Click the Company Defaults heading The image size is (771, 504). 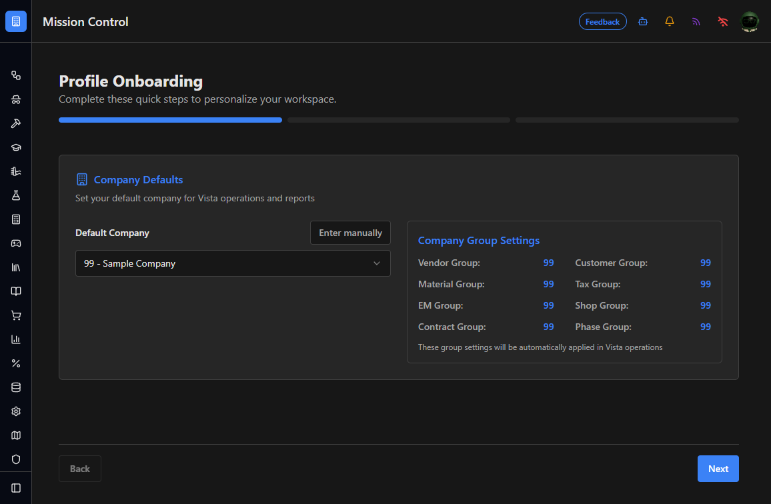pos(138,180)
